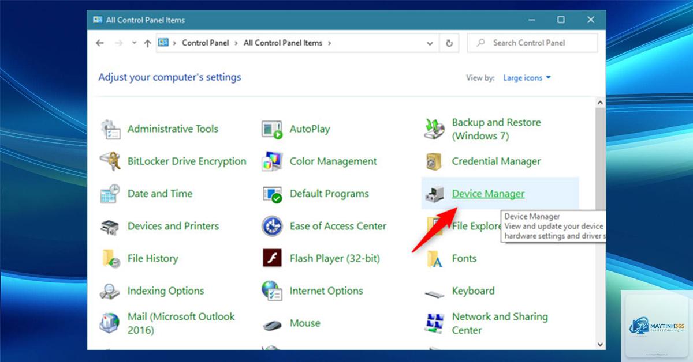This screenshot has width=693, height=362.
Task: Click the Indexing Options magnifier icon
Action: tap(110, 291)
